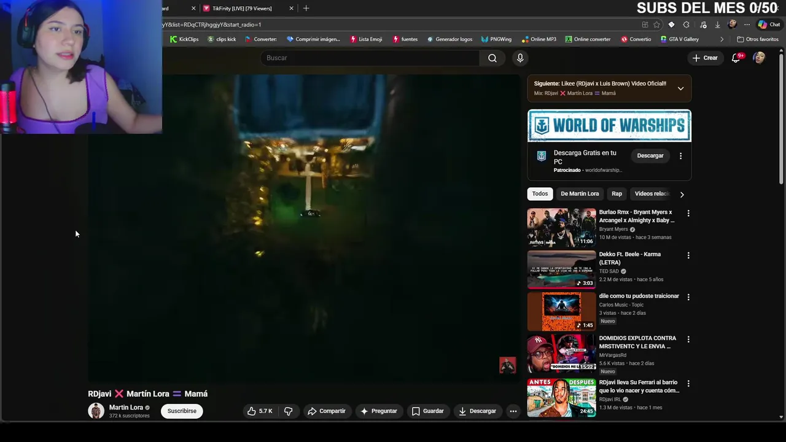The height and width of the screenshot is (442, 786).
Task: Open GTA V Gallery bookmark
Action: click(679, 39)
